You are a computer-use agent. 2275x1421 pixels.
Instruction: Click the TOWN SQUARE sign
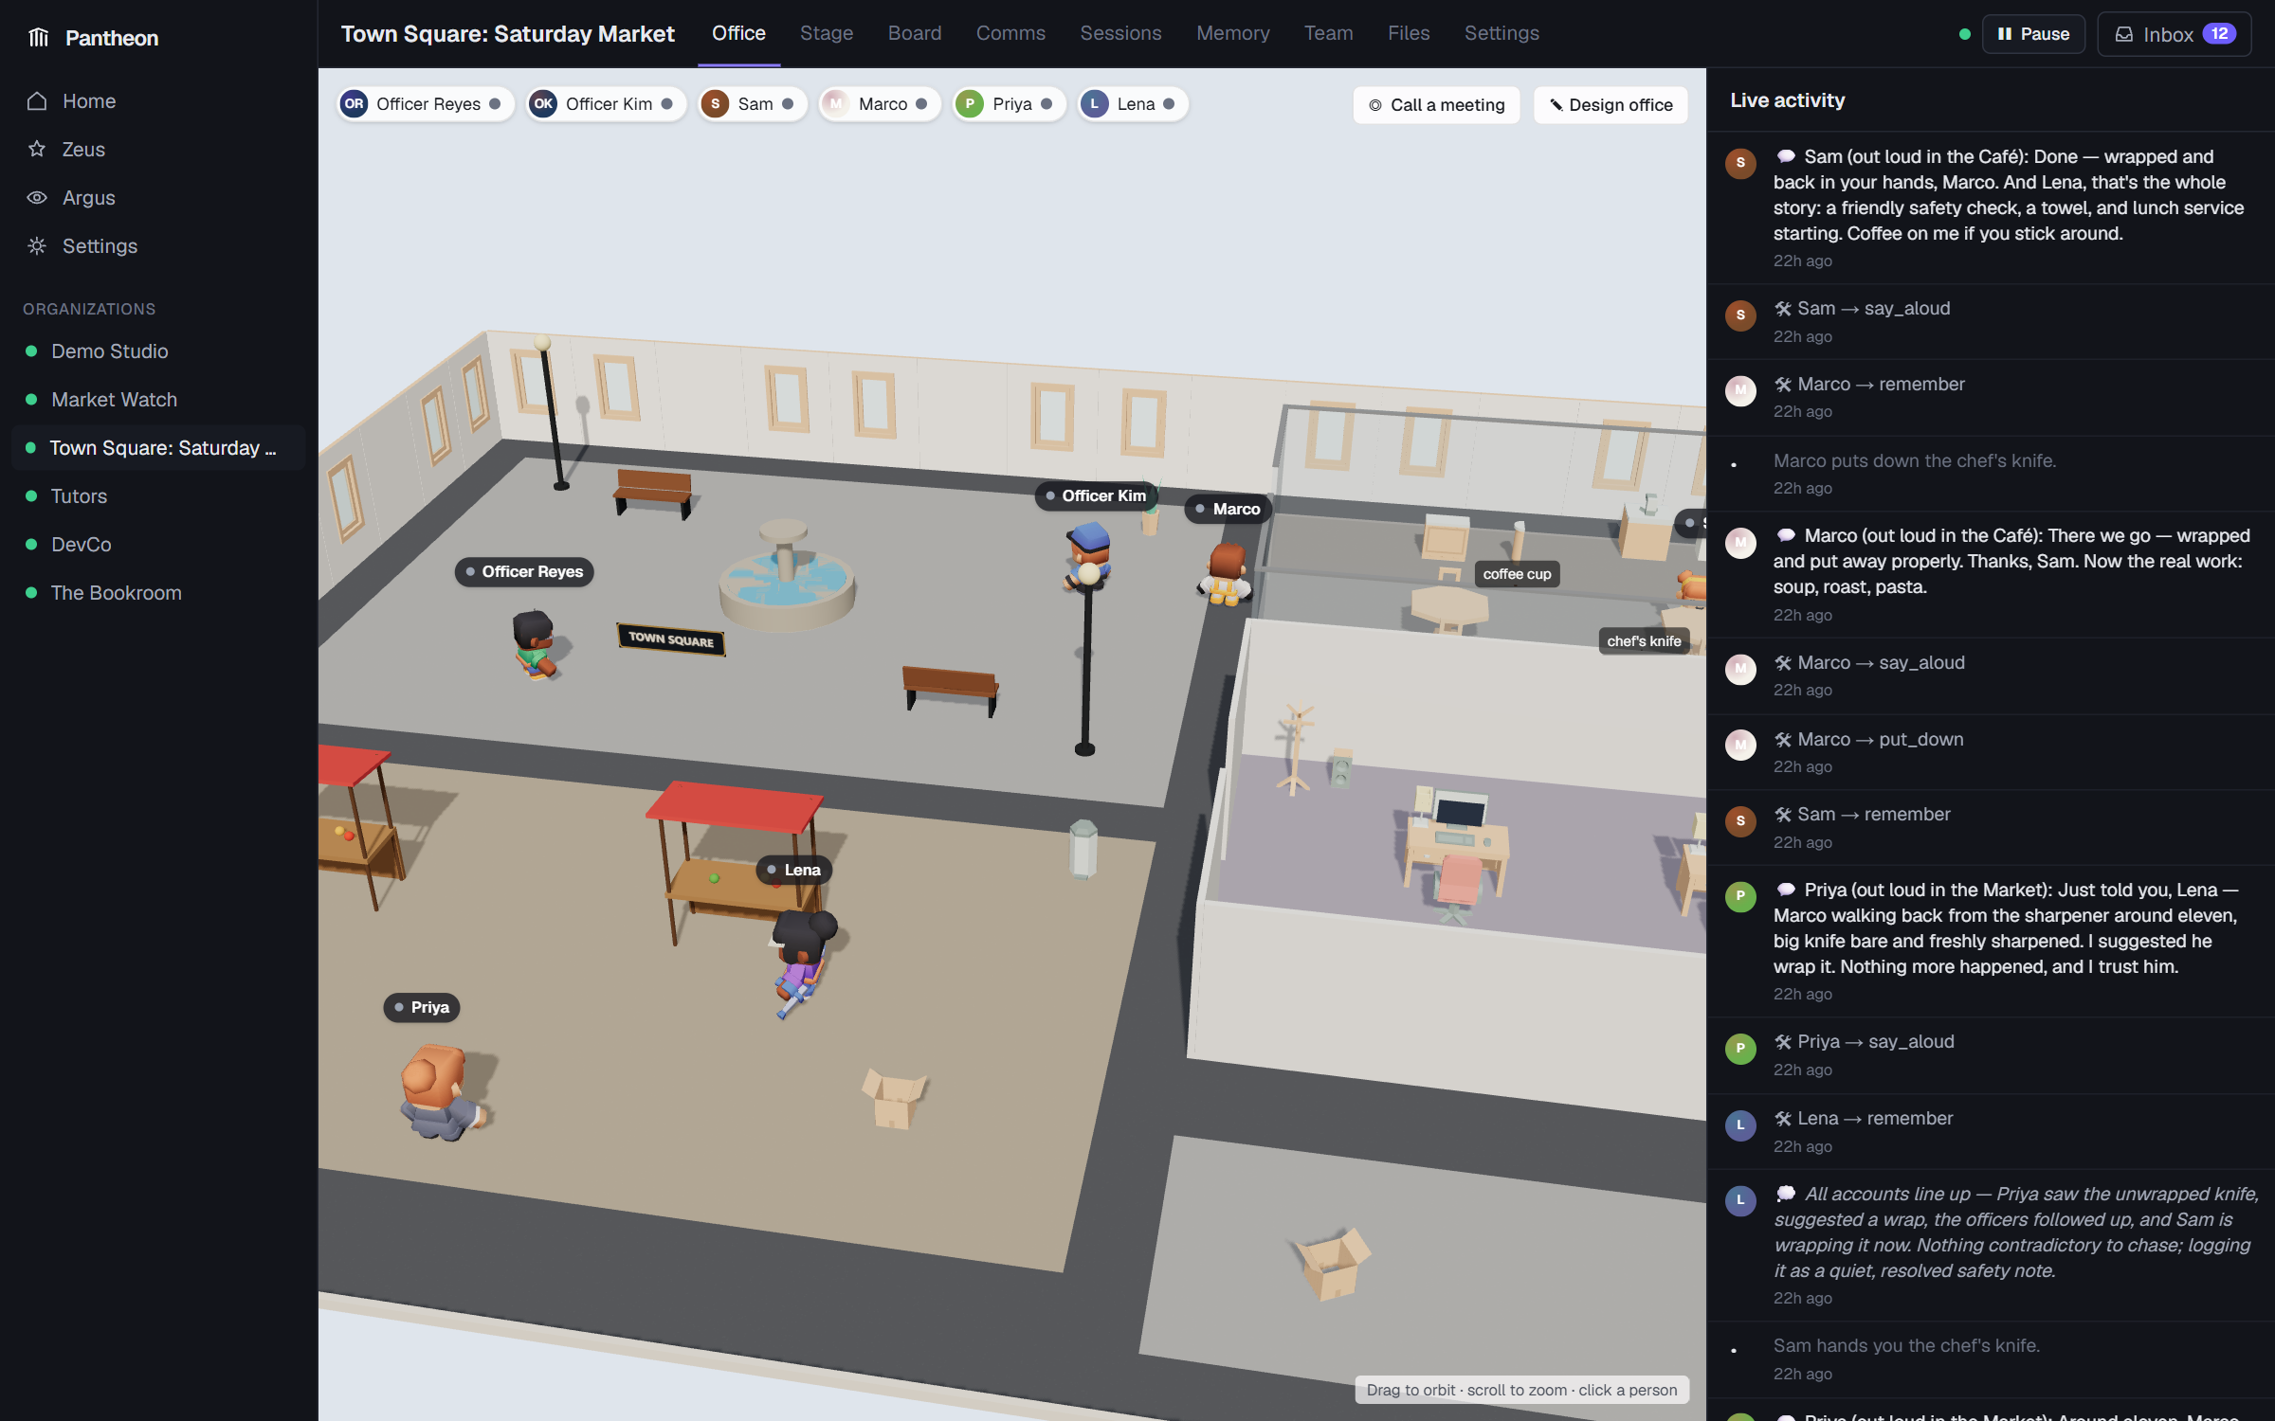point(671,639)
